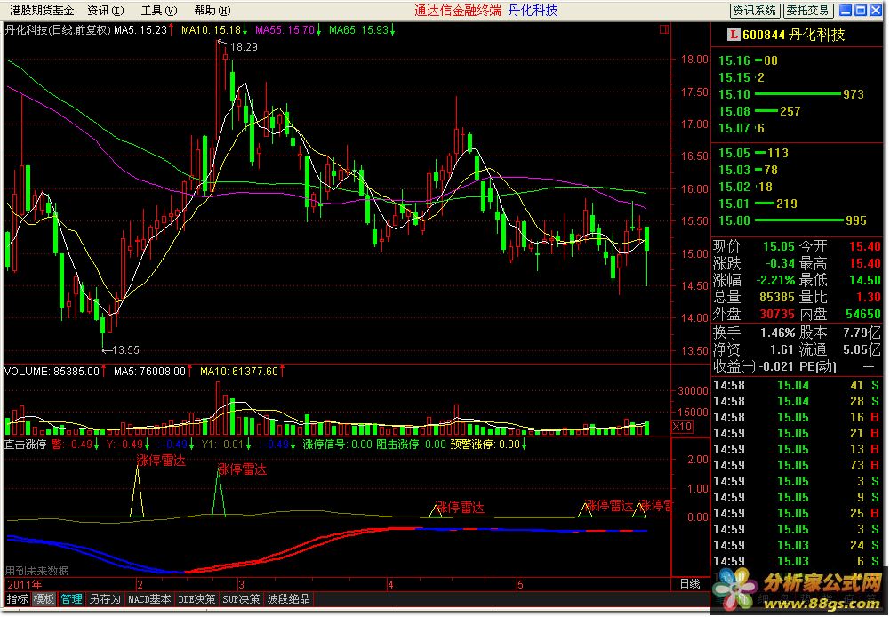Viewport: 890px width, 617px height.
Task: Click the 委托交易 button
Action: coord(808,10)
